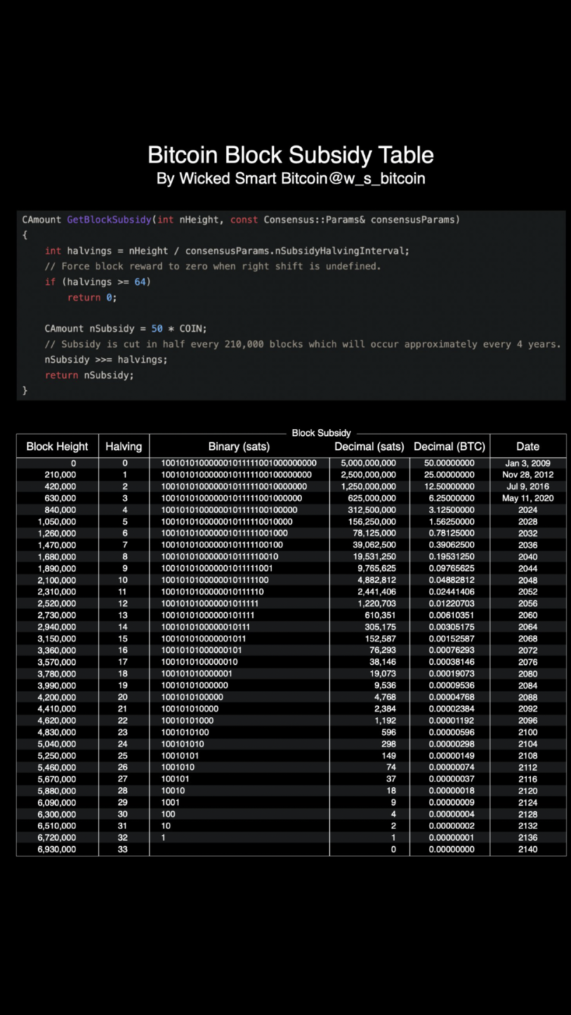Select the "1,250,000,000" sats cell
The height and width of the screenshot is (1015, 571).
tap(369, 487)
